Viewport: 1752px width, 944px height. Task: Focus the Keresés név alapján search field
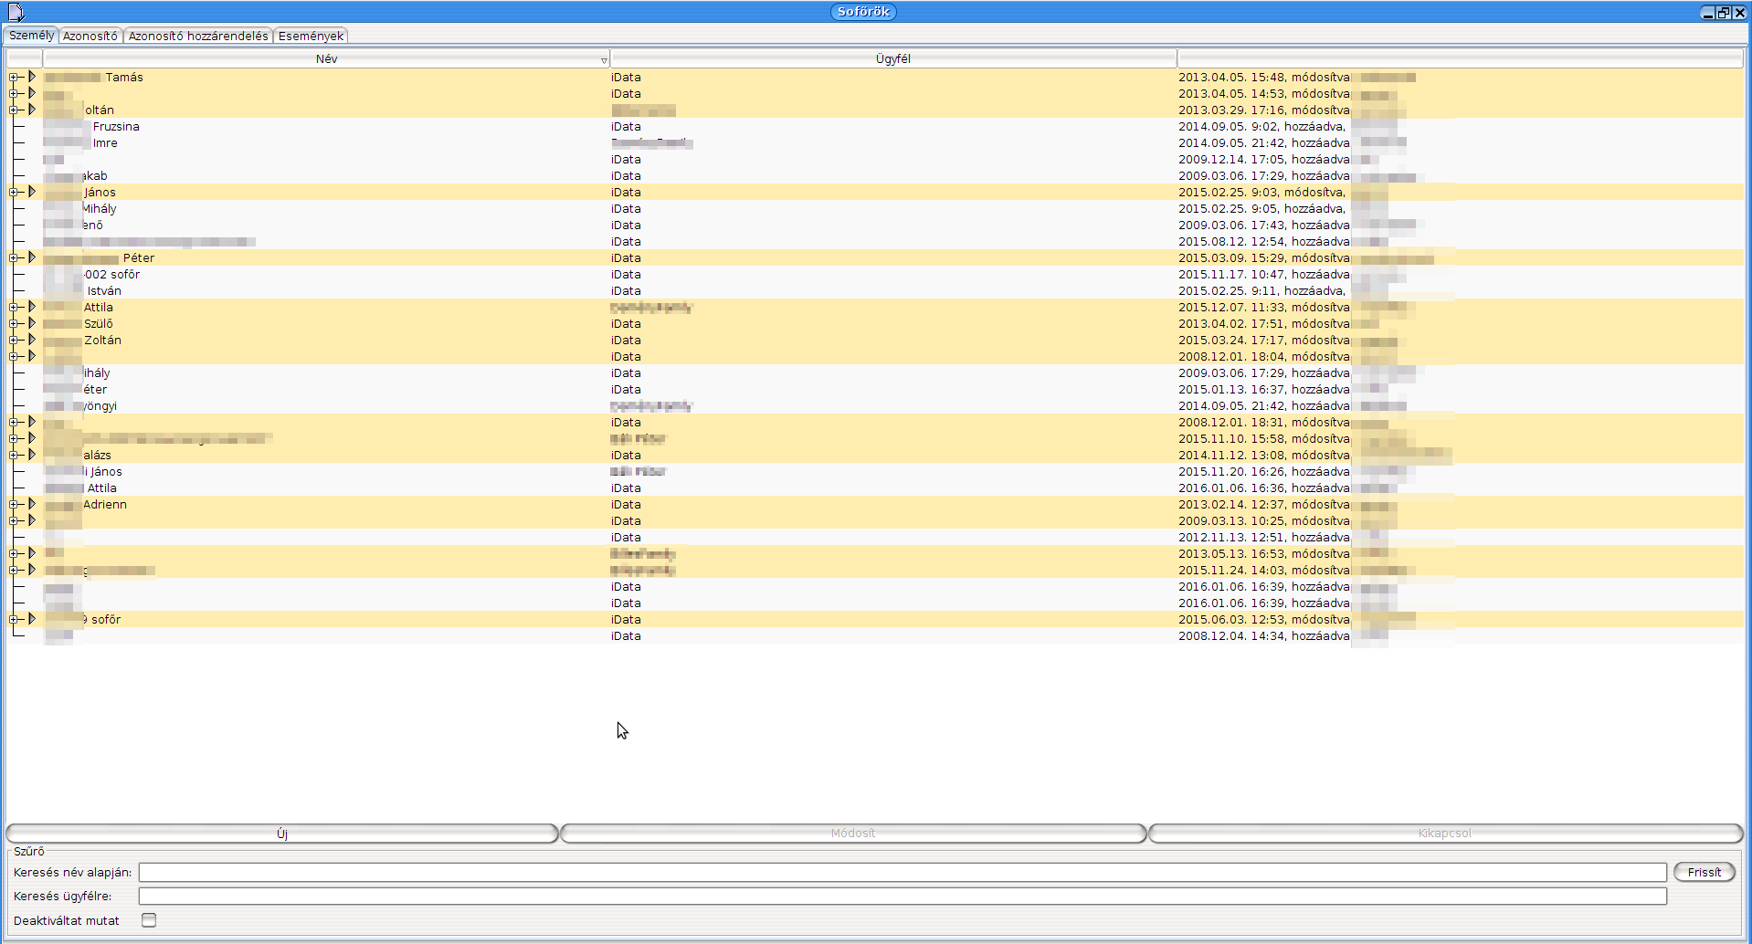pos(902,873)
